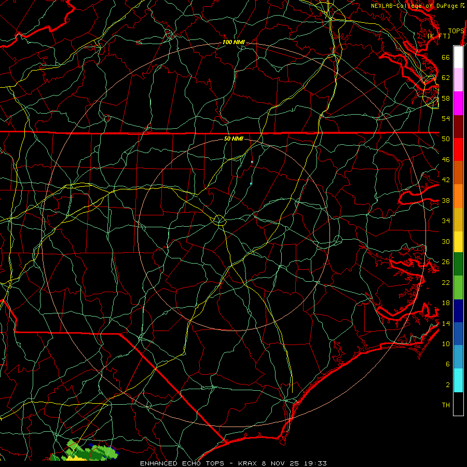
Task: Click the 6 scale label
Action: [x=448, y=364]
